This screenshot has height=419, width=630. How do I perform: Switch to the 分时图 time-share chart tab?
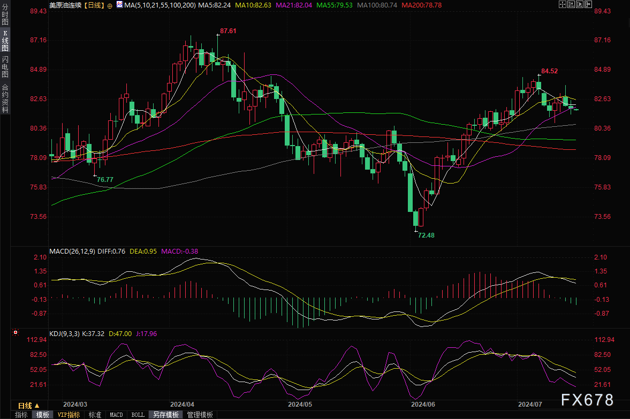pos(5,14)
